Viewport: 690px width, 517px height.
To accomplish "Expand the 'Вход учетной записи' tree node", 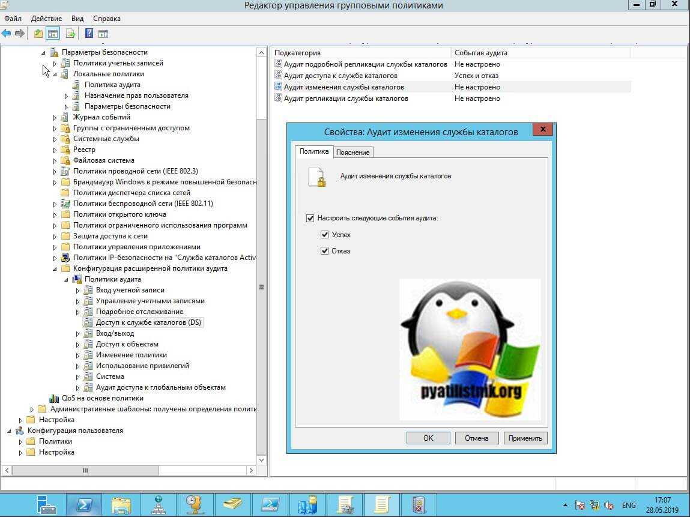I will (77, 291).
